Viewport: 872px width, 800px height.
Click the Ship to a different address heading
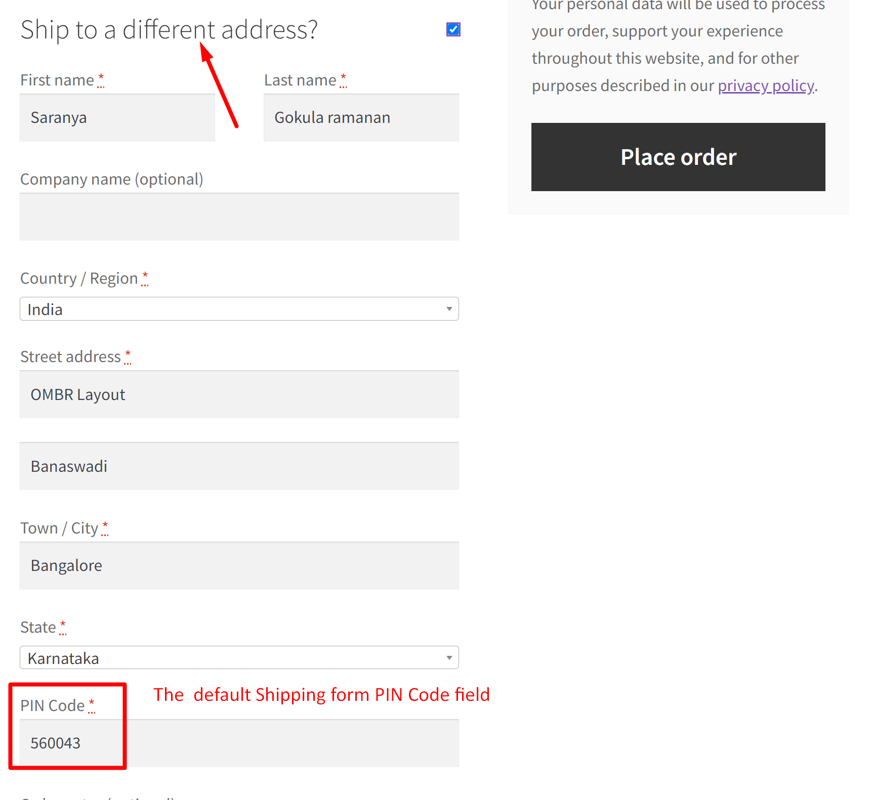coord(169,29)
